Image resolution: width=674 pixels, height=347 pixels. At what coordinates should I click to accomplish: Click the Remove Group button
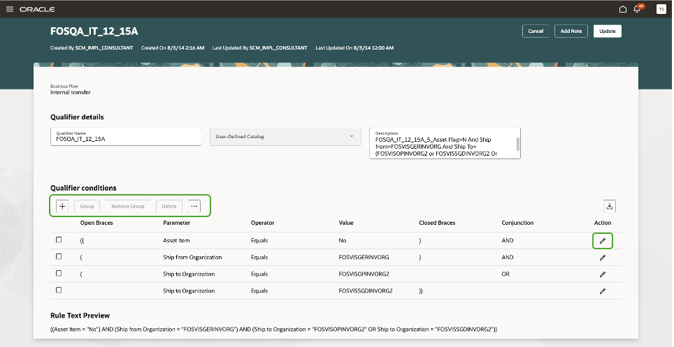[128, 206]
